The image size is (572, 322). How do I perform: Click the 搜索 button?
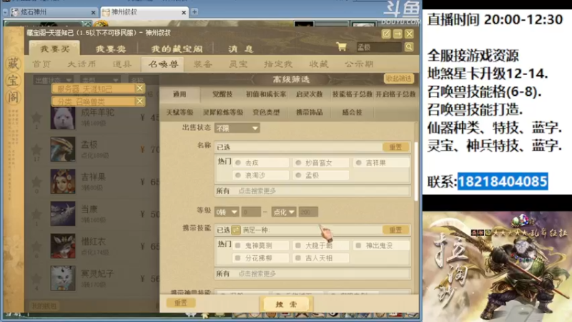pos(286,303)
